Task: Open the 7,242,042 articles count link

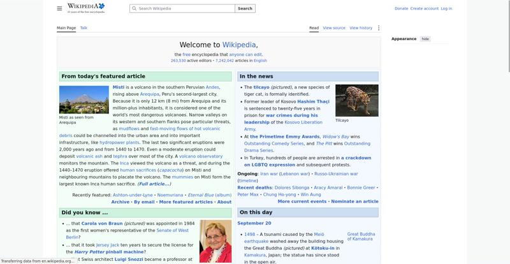Action: coord(224,61)
